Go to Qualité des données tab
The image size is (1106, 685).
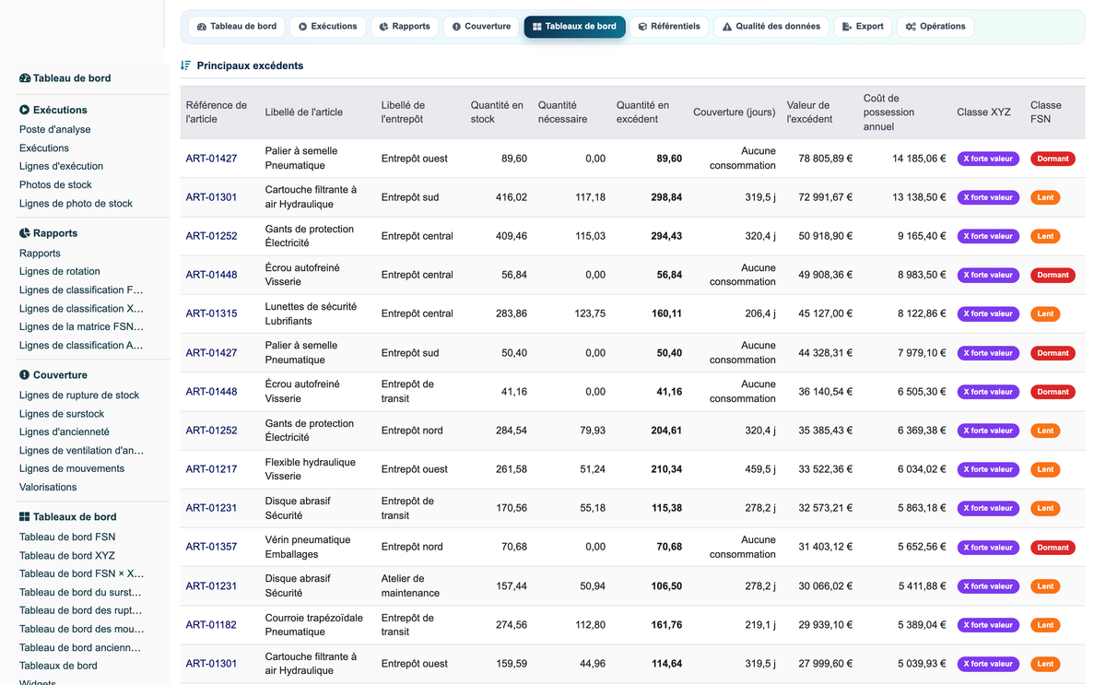tap(771, 27)
